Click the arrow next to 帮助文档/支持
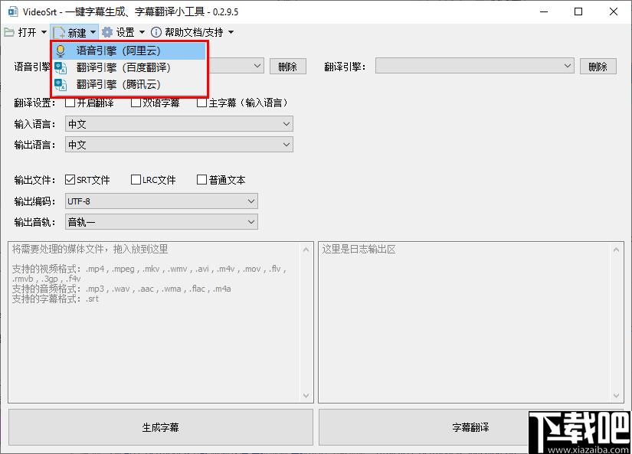 tap(231, 32)
